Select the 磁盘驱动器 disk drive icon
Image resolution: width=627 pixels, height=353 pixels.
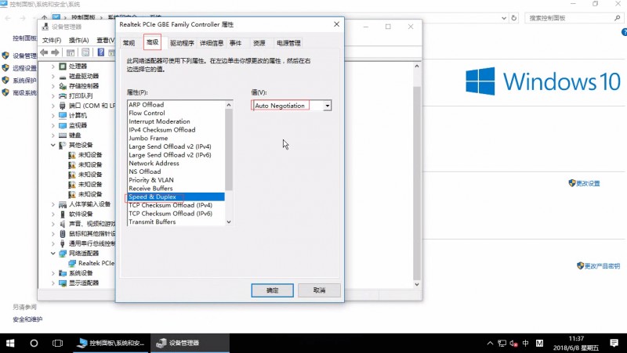tap(63, 76)
